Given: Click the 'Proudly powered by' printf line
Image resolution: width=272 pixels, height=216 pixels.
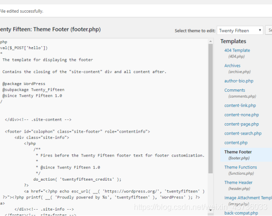Looking at the screenshot, I should point(101,197).
